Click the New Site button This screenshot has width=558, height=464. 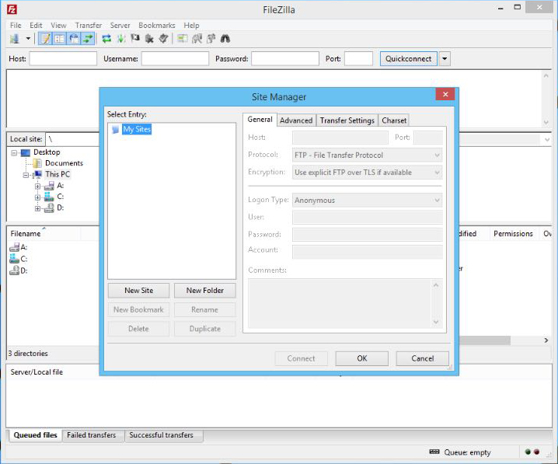click(139, 291)
